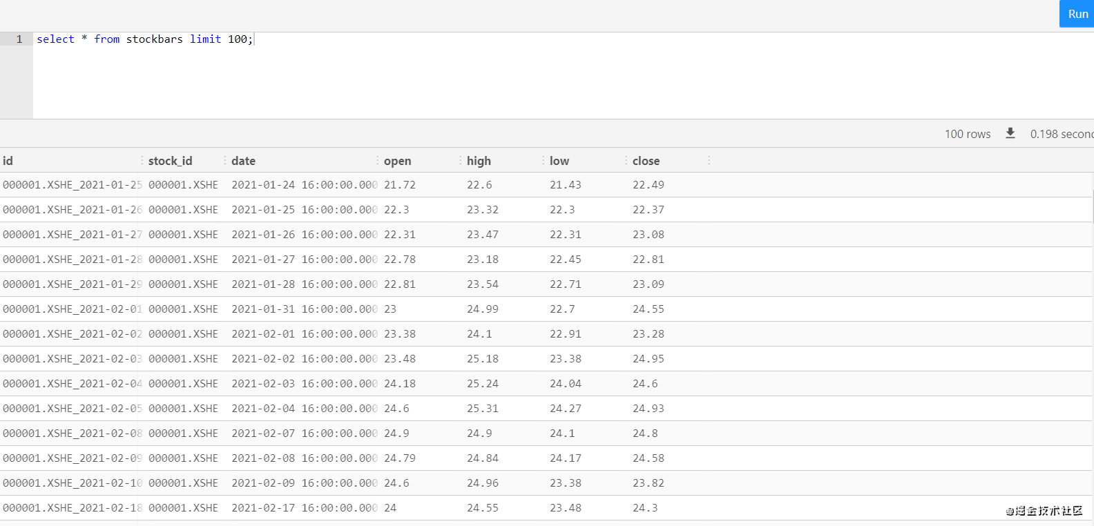The image size is (1094, 526).
Task: Select low value 21.43
Action: (566, 185)
